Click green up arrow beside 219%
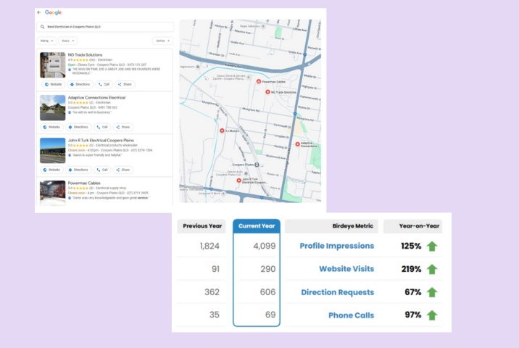The height and width of the screenshot is (348, 519). tap(431, 269)
